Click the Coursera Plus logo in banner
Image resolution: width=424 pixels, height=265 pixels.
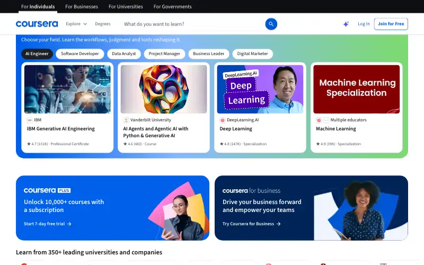[x=47, y=190]
